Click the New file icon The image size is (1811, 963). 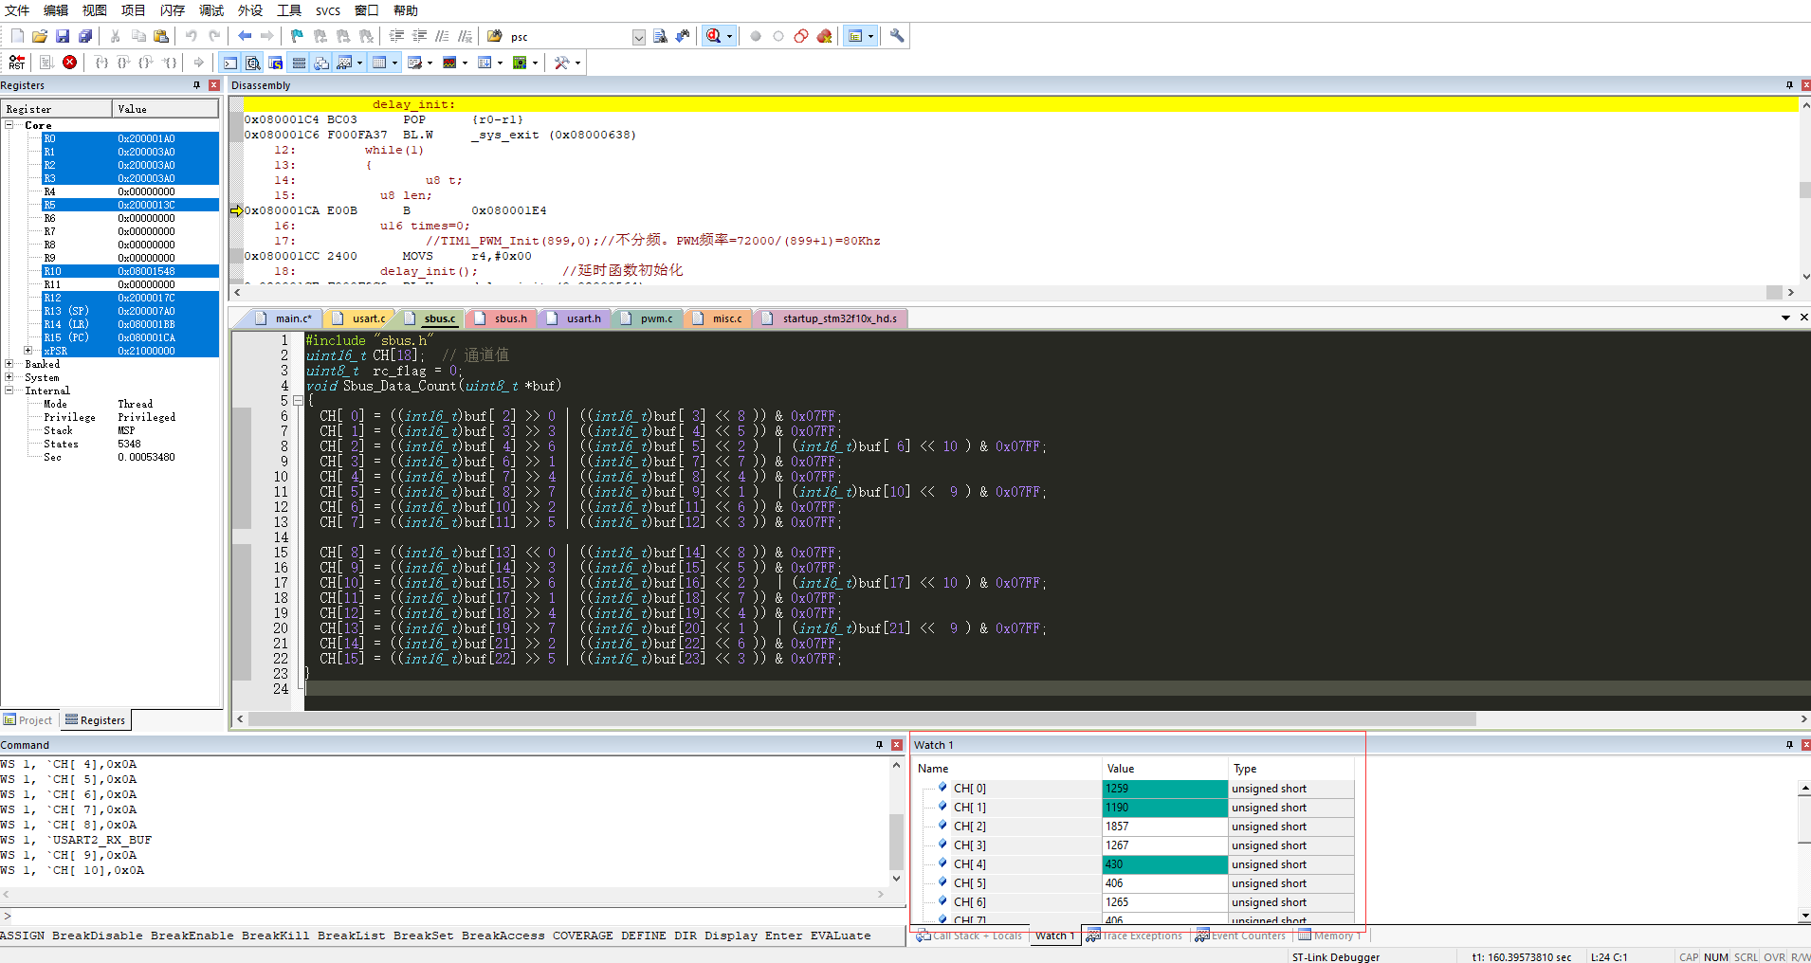point(17,36)
